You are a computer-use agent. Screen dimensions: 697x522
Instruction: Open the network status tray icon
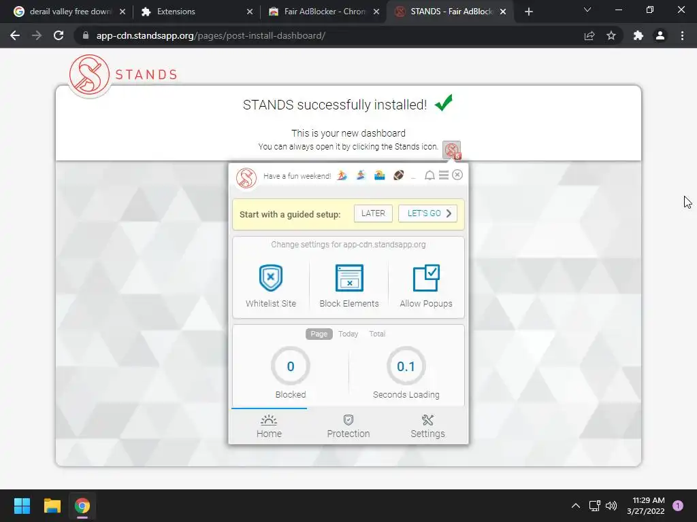click(594, 506)
